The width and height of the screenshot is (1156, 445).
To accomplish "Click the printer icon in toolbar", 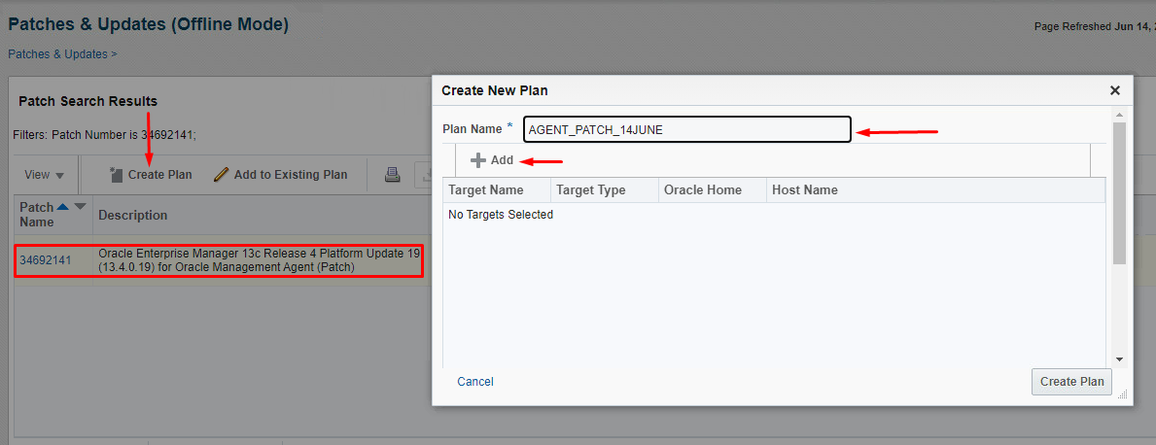I will pyautogui.click(x=393, y=175).
